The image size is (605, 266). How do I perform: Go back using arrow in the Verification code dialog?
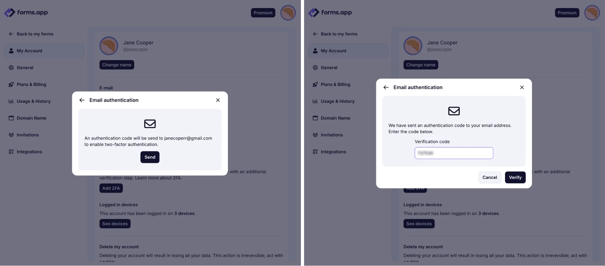386,87
